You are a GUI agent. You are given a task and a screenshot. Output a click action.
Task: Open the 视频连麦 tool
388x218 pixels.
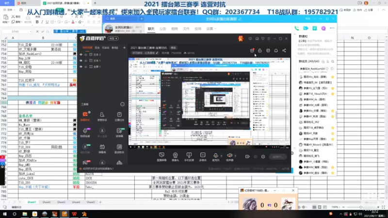pos(85,132)
